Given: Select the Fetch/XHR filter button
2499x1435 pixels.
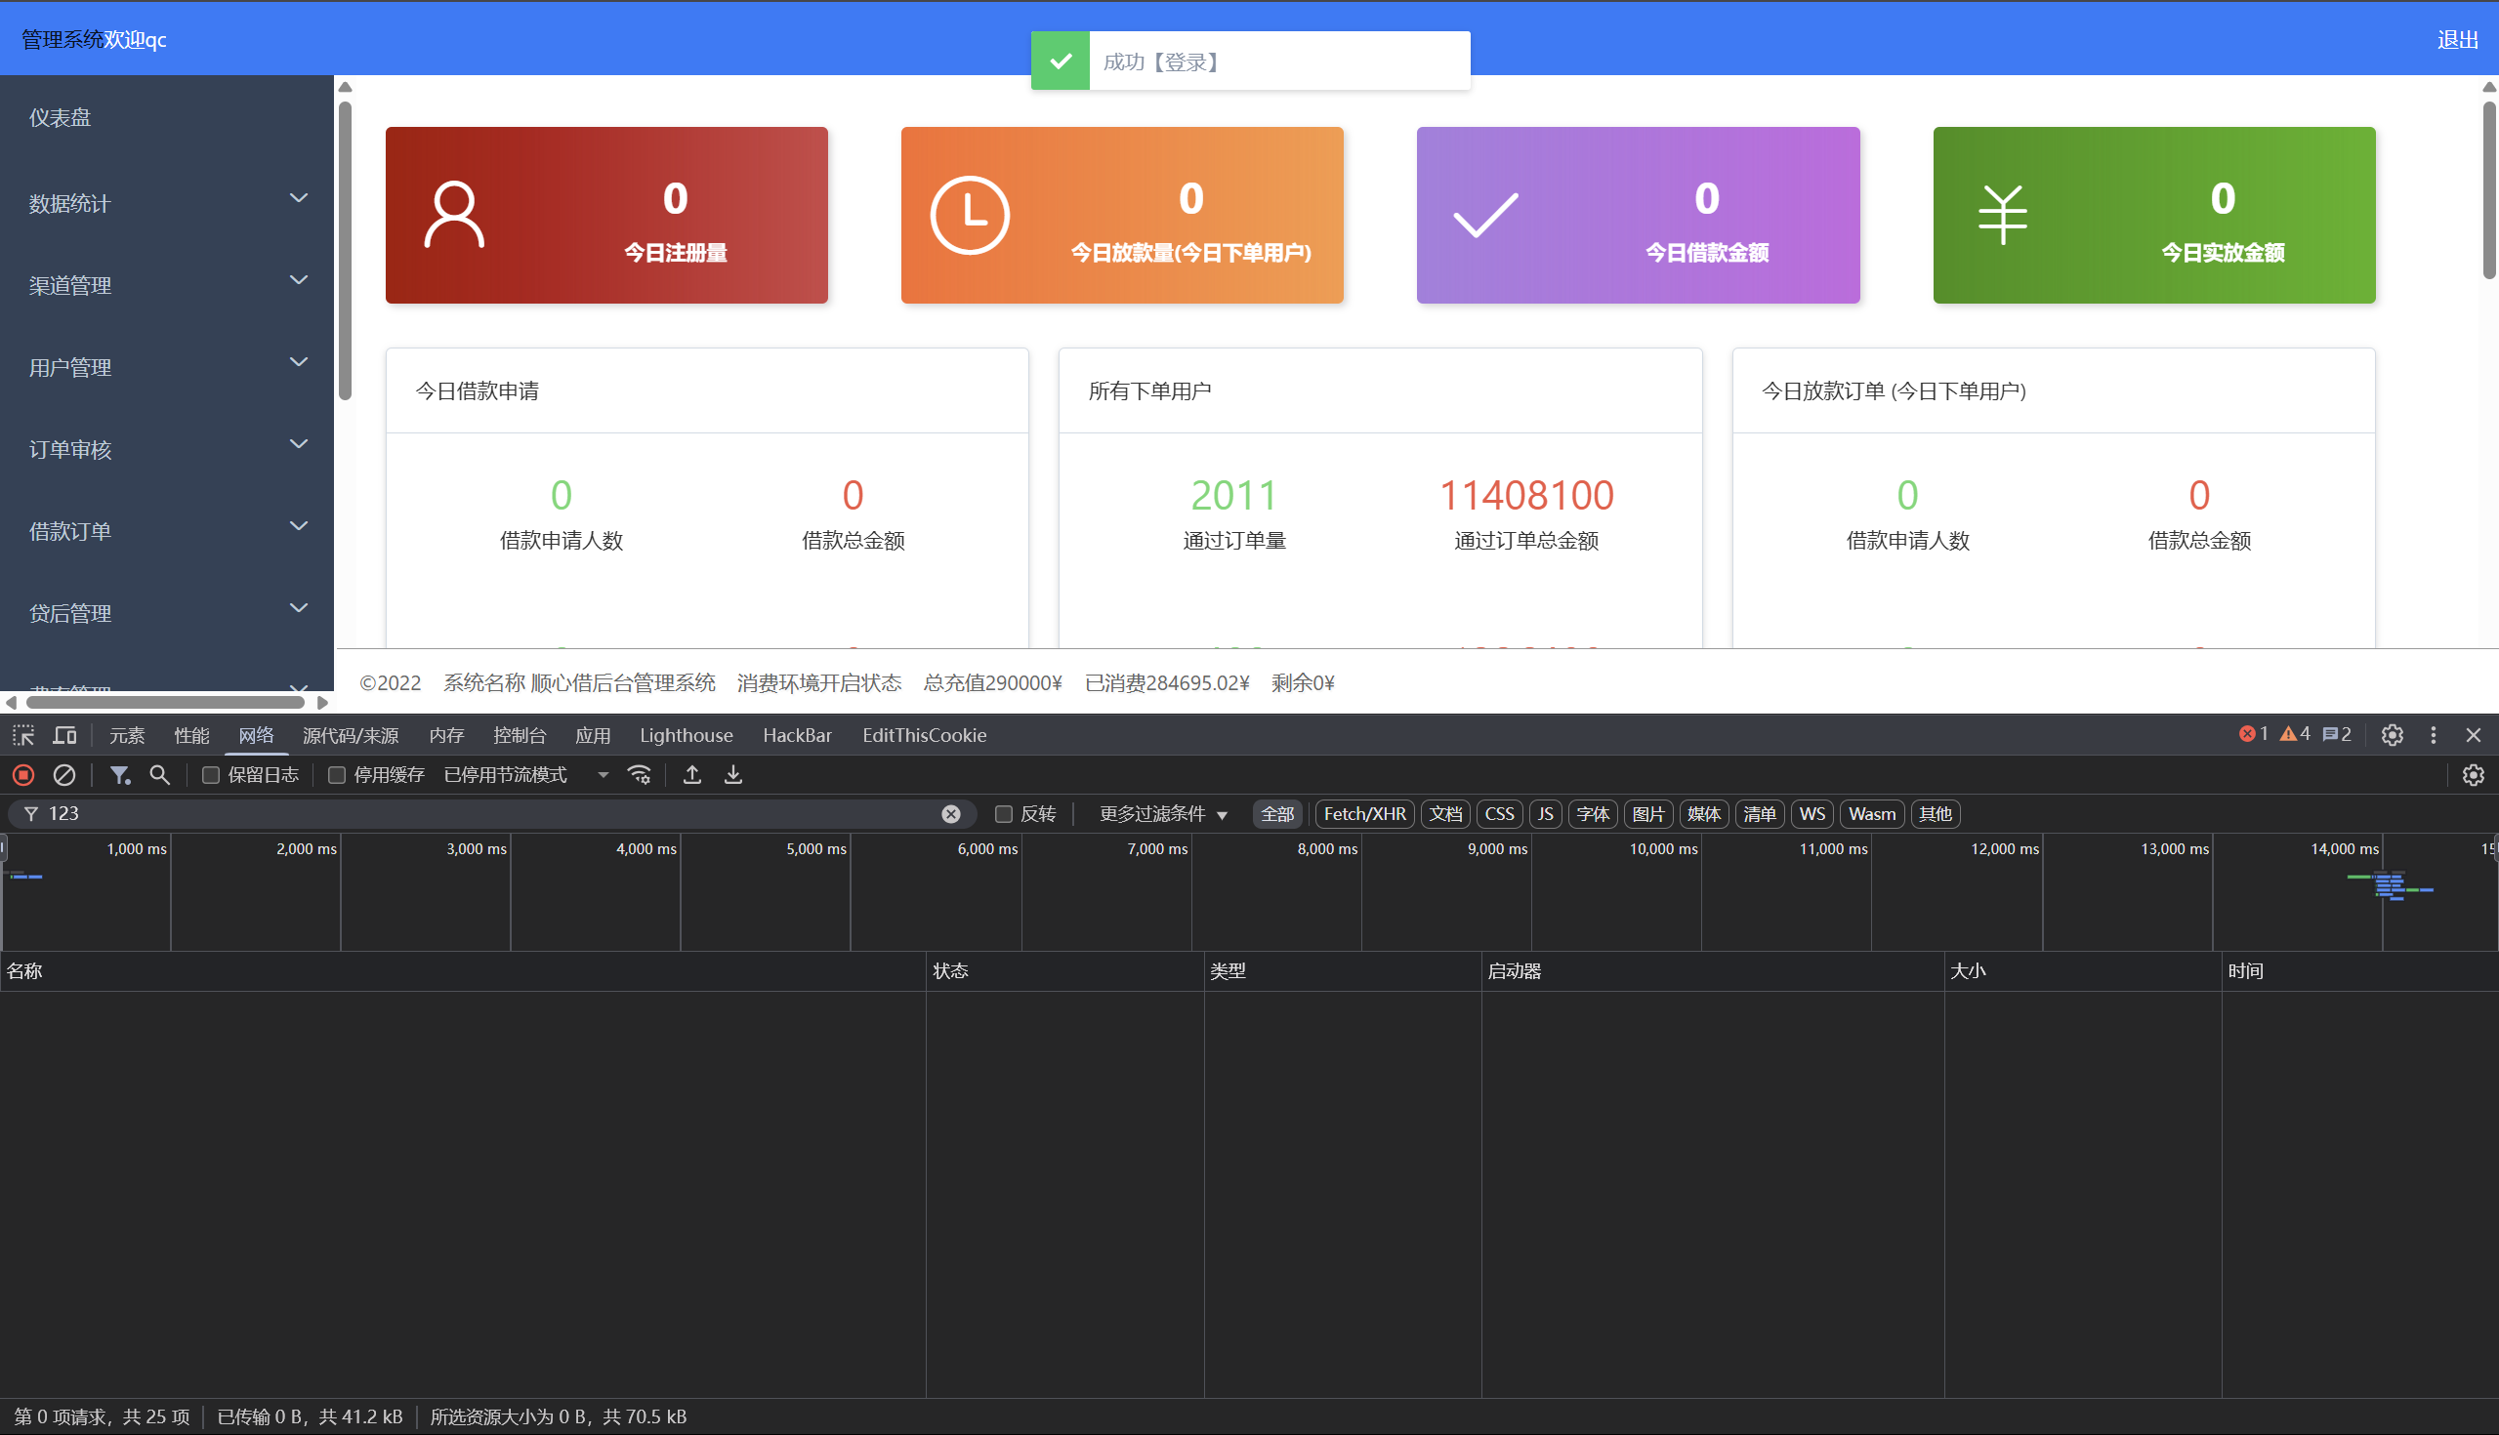Looking at the screenshot, I should click(1364, 814).
